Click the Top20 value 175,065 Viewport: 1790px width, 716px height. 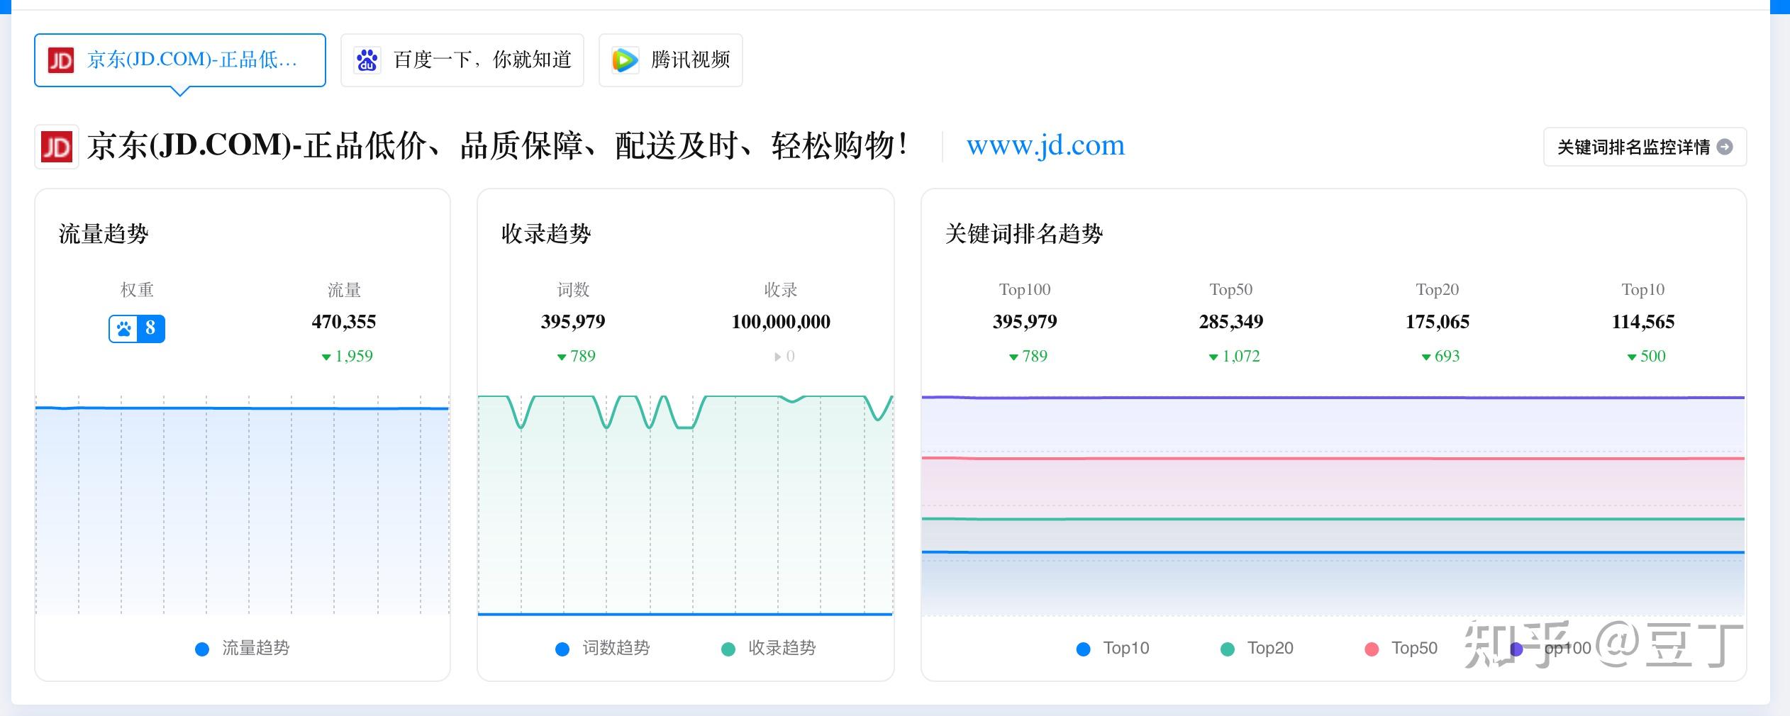1438,322
